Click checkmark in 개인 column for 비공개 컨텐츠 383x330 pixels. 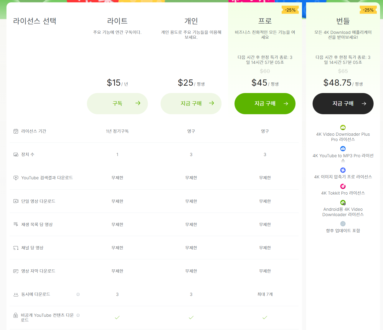tap(191, 317)
